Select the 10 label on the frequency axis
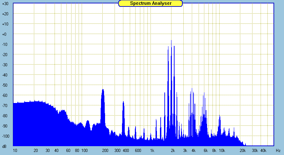The height and width of the screenshot is (155, 284). coord(15,150)
